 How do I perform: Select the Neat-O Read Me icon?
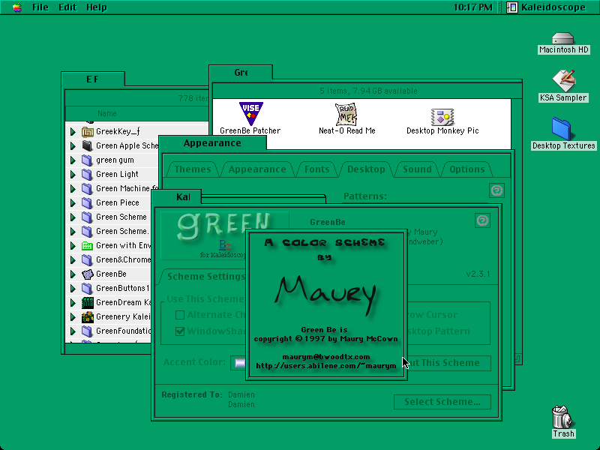(346, 114)
